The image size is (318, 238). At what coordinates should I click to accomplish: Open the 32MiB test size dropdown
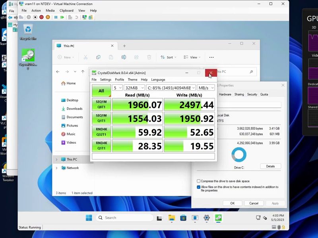click(x=134, y=88)
